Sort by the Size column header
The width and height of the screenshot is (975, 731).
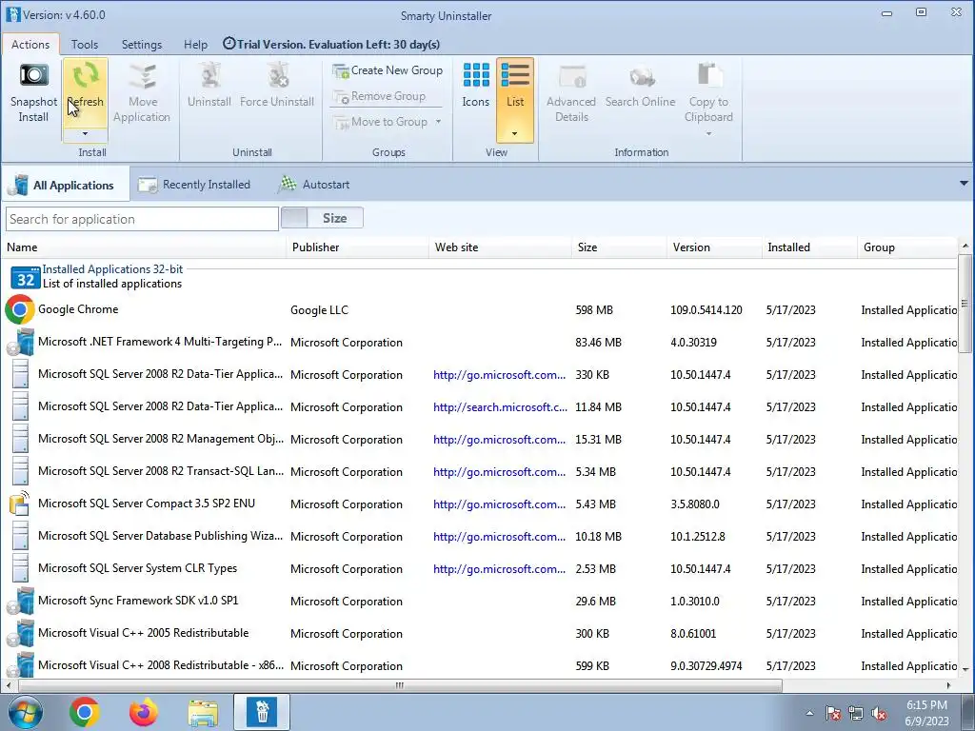pyautogui.click(x=619, y=247)
